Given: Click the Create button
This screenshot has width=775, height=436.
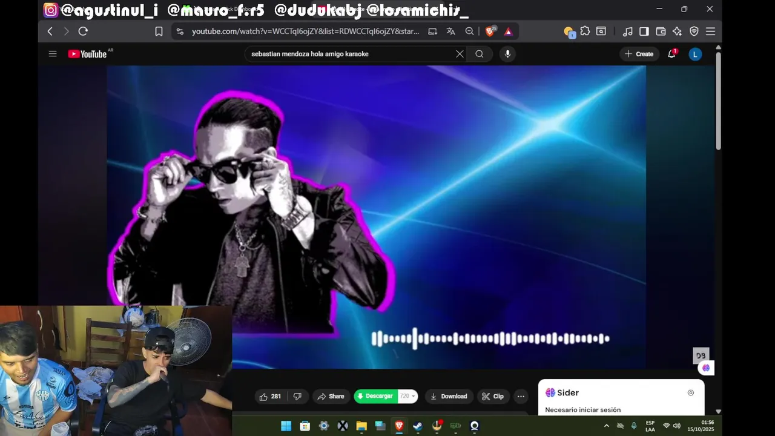Looking at the screenshot, I should [639, 54].
